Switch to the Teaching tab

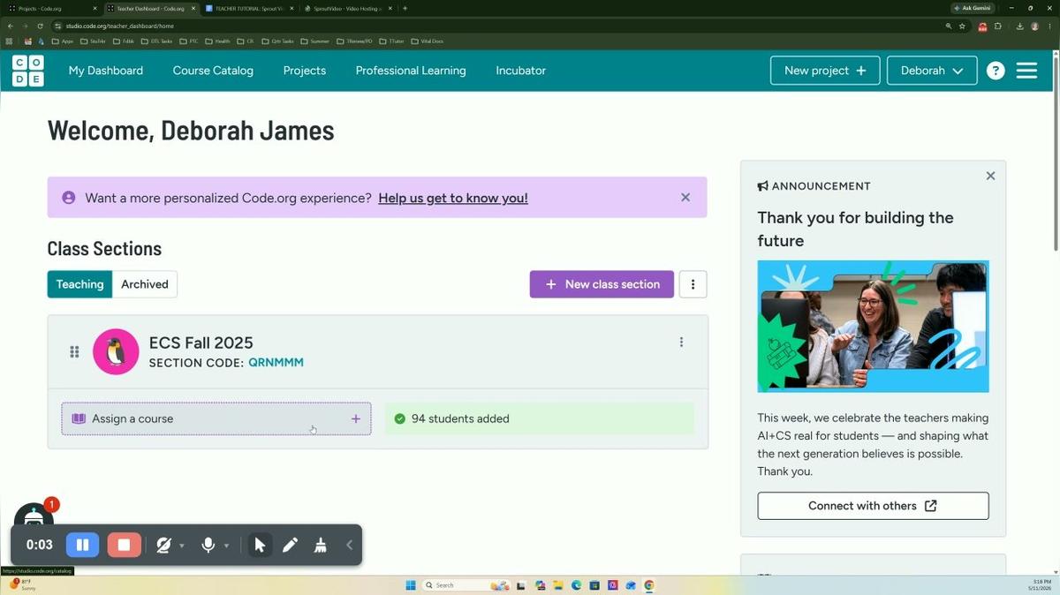[x=79, y=284]
